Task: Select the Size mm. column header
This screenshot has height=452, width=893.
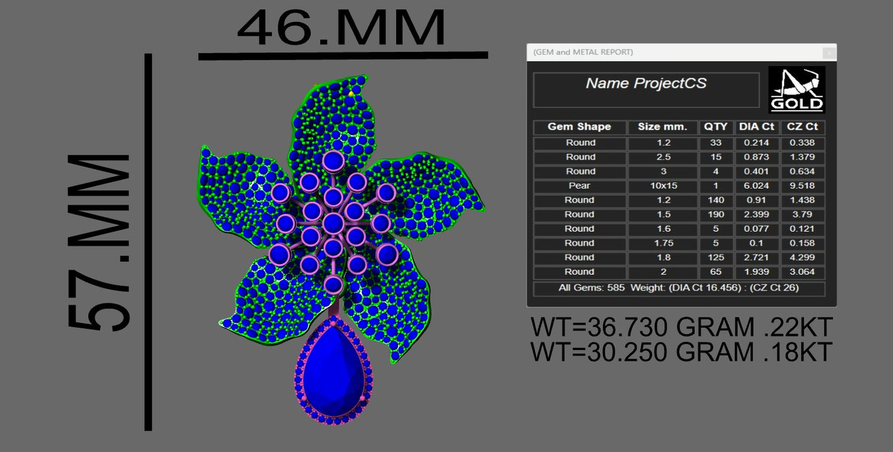Action: (x=662, y=127)
